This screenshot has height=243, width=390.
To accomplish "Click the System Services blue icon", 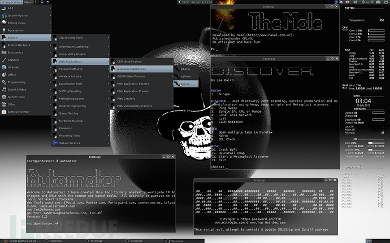I will [55, 143].
